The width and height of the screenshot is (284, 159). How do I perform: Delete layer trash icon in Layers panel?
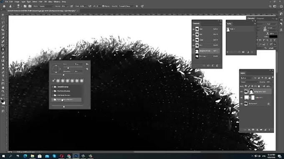269,130
